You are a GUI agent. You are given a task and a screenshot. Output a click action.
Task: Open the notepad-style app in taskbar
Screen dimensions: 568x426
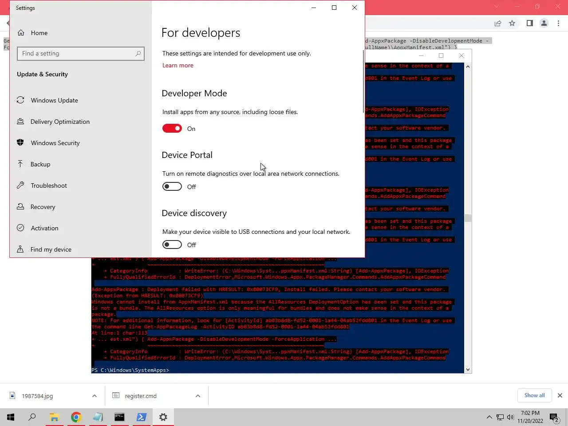[x=98, y=417]
